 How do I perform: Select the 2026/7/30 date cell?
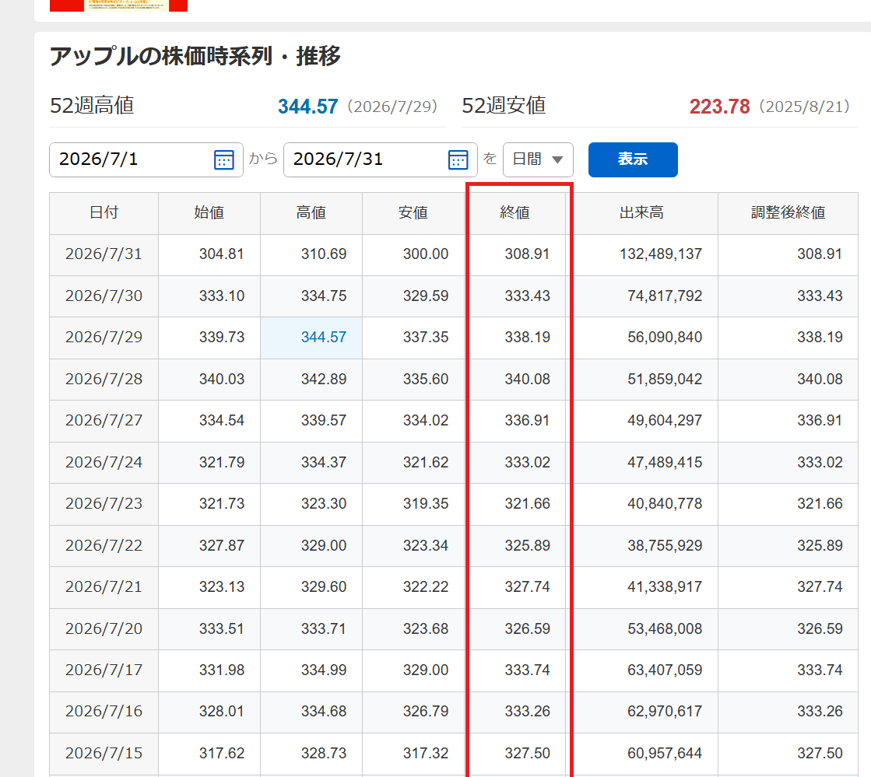pyautogui.click(x=104, y=296)
